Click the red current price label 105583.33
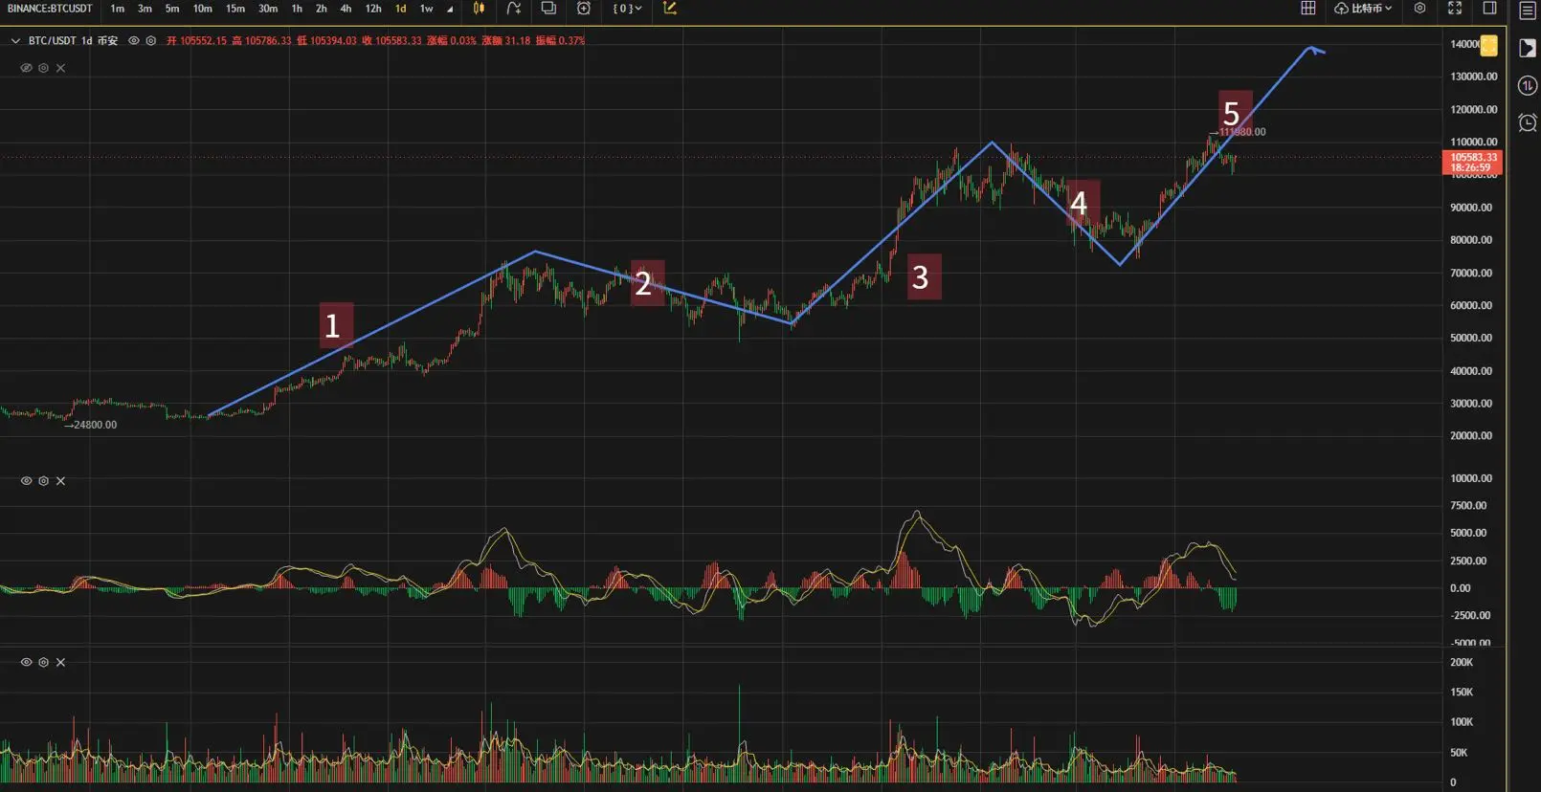 coord(1472,163)
